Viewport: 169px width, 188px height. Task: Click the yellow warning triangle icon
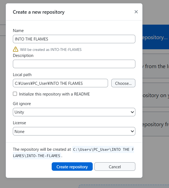coord(16,49)
